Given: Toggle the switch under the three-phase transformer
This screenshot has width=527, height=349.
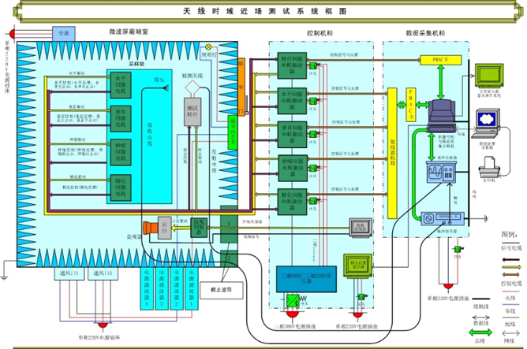Looking at the screenshot, I should (293, 299).
